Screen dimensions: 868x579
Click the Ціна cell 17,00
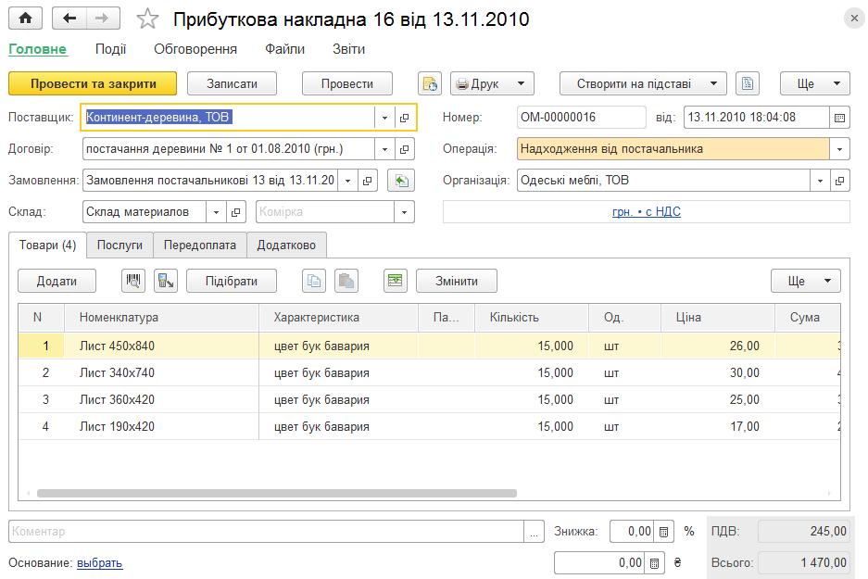pos(717,427)
